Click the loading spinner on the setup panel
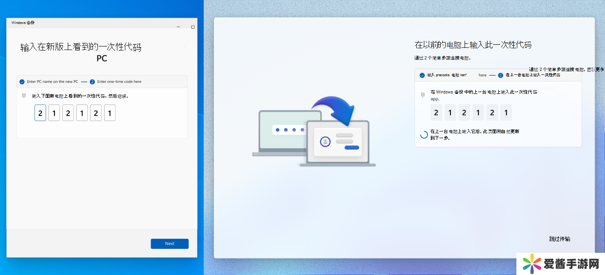Screen dimensions: 605x275 (424, 135)
